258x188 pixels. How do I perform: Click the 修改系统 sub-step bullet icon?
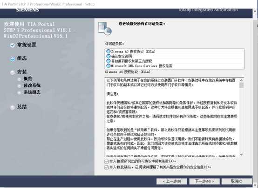pos(19,85)
